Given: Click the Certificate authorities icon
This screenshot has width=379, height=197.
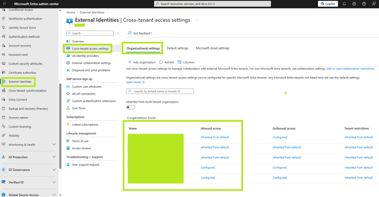Looking at the screenshot, I should click(x=4, y=73).
